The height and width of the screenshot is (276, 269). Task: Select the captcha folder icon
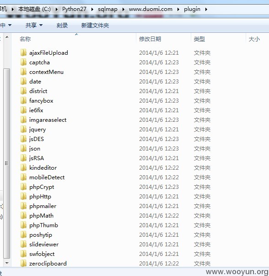click(x=23, y=62)
